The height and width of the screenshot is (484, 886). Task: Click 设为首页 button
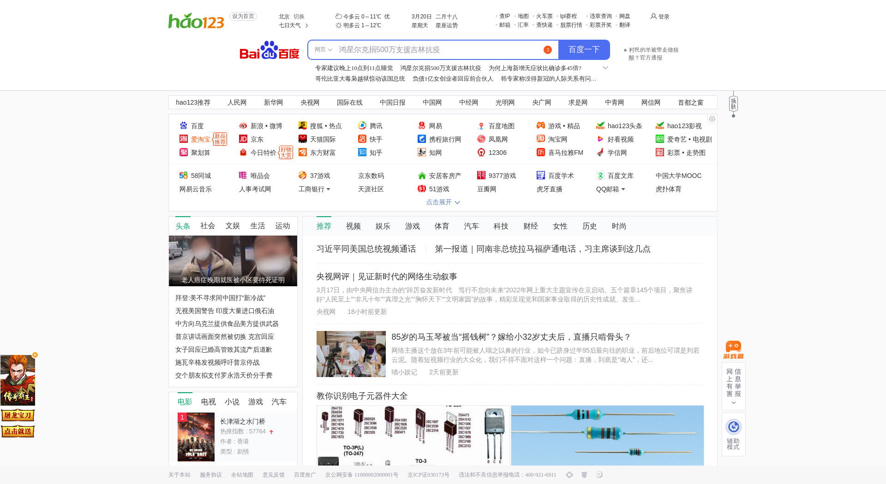click(243, 17)
